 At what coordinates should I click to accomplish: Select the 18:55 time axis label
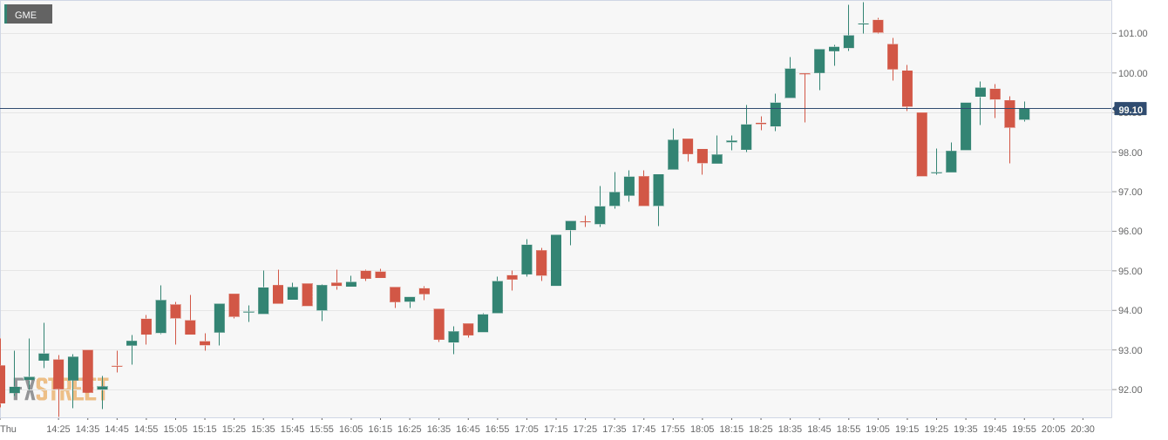point(848,429)
